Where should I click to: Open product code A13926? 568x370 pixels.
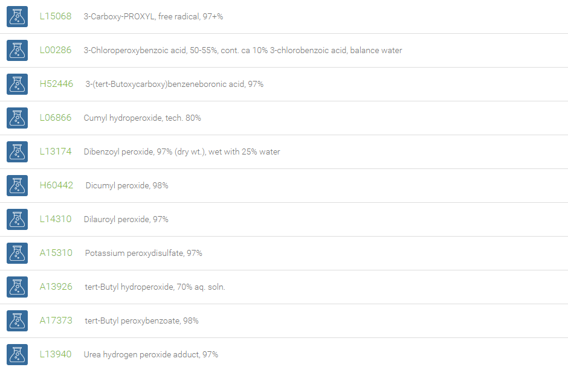(x=56, y=287)
